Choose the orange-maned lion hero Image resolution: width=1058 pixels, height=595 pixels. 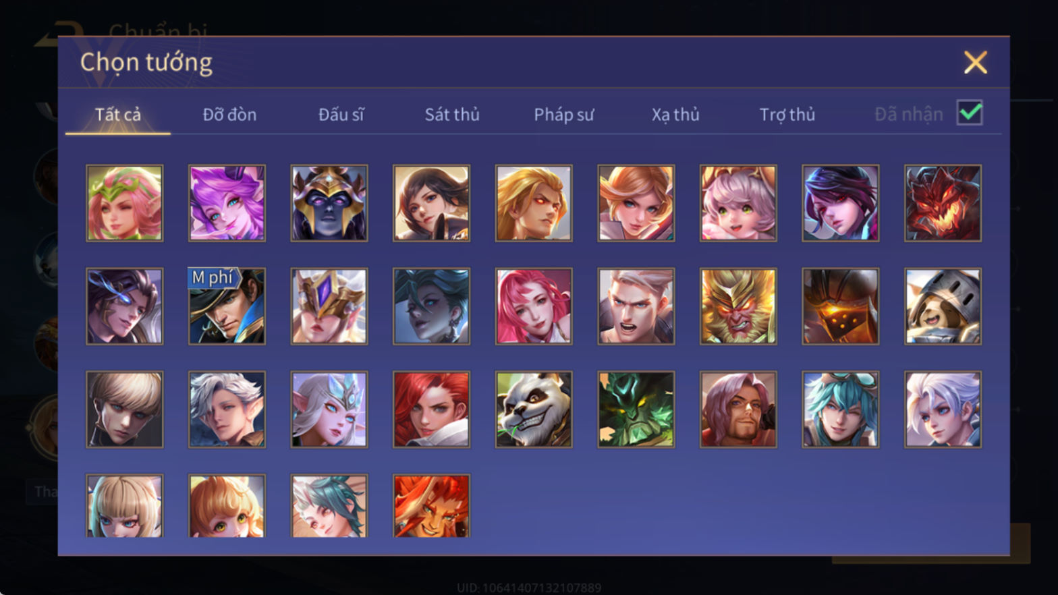[431, 506]
